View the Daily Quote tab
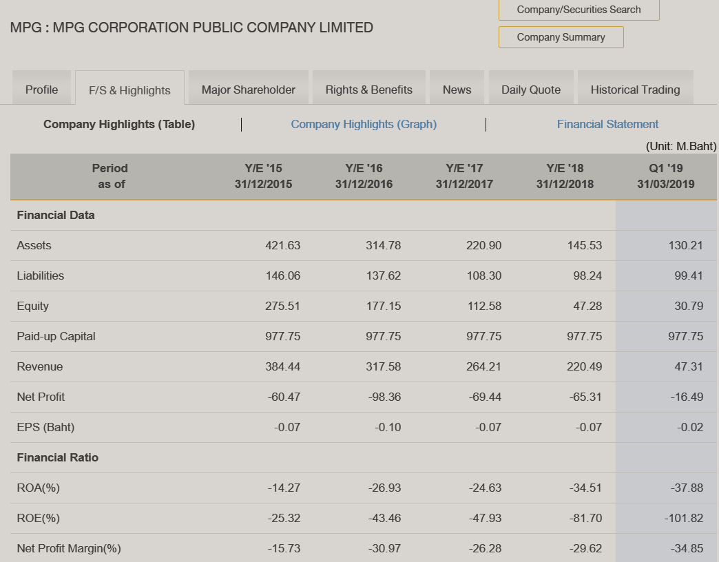This screenshot has height=562, width=719. pyautogui.click(x=531, y=90)
